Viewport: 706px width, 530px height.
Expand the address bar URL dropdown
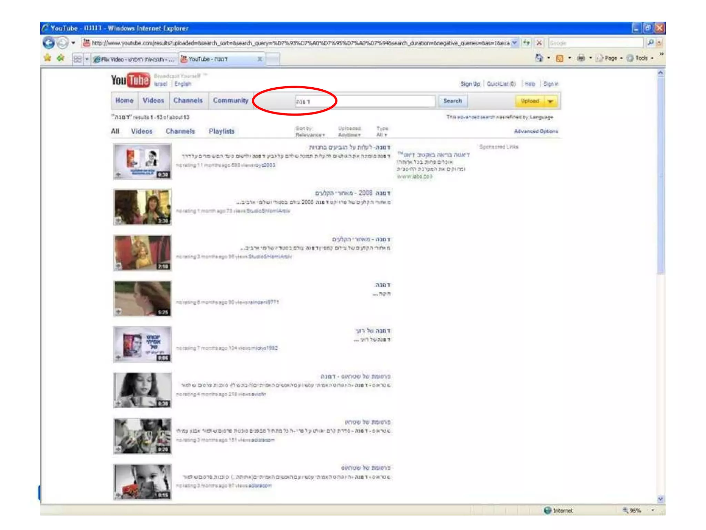(514, 43)
